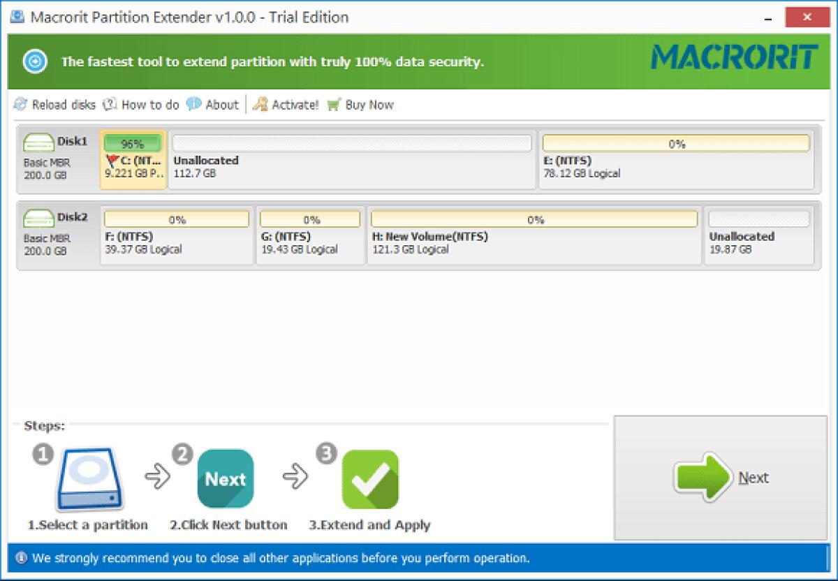This screenshot has height=581, width=838.
Task: Click the Step 1 partition drive icon
Action: pos(91,478)
